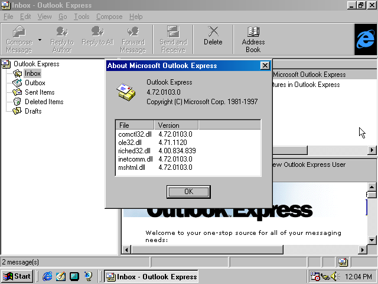Click the status bar connection icon
Image resolution: width=378 pixels, height=284 pixels.
pyautogui.click(x=343, y=262)
